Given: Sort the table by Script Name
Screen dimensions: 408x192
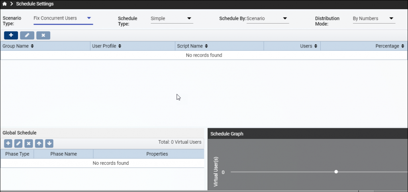Looking at the screenshot, I should (192, 46).
